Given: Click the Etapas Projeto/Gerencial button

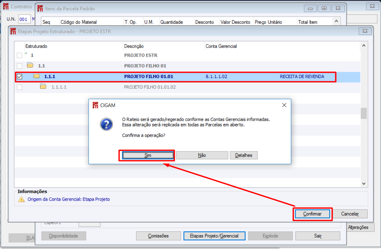Looking at the screenshot, I should tap(214, 236).
